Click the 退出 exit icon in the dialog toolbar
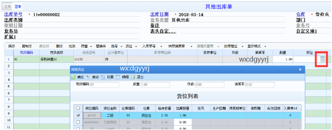 133,77
